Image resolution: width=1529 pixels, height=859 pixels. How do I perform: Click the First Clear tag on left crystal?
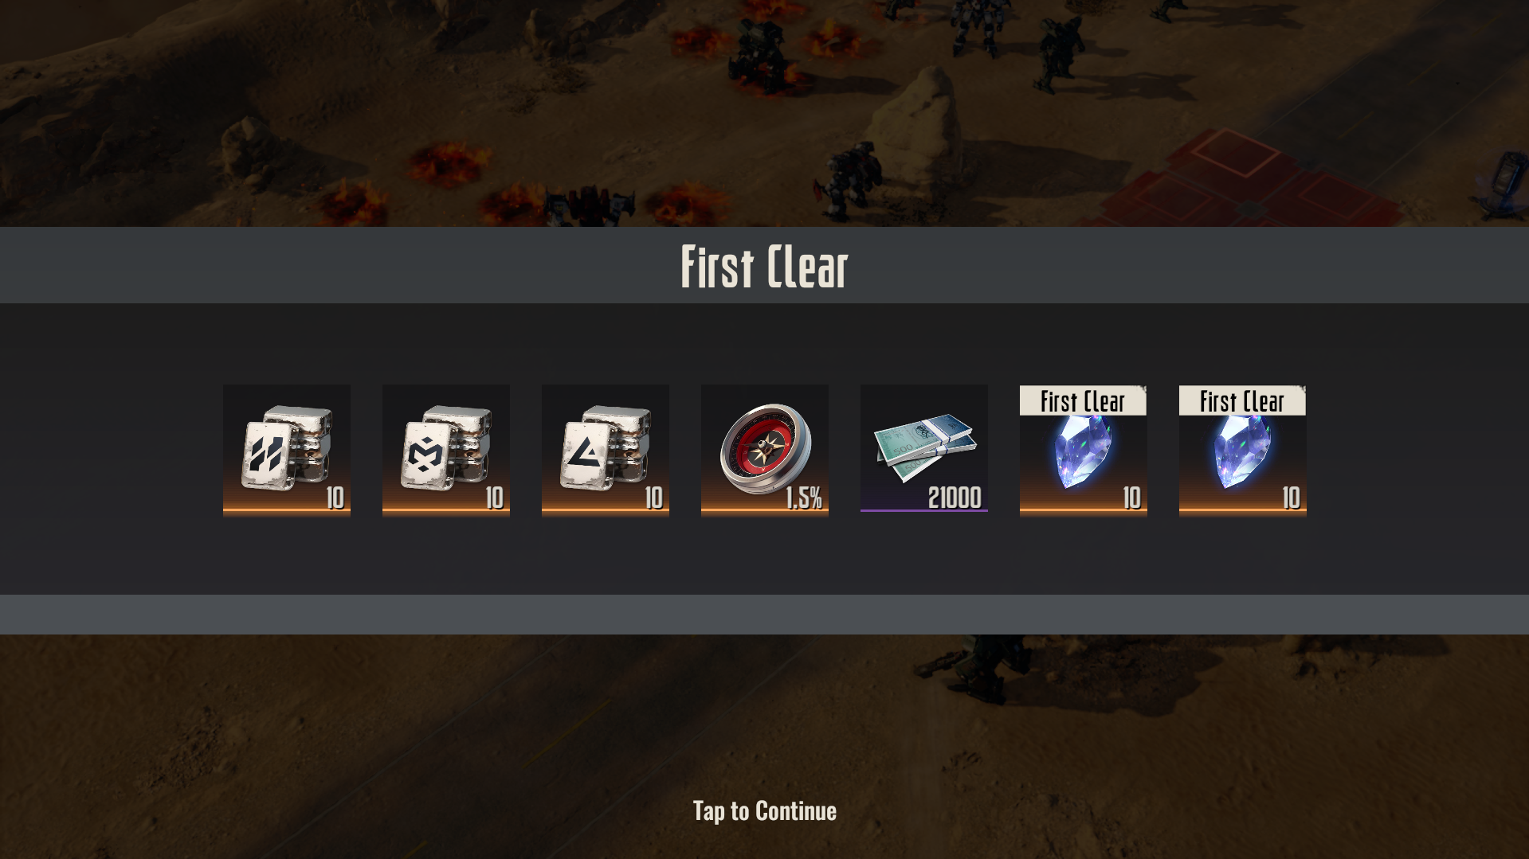point(1083,401)
